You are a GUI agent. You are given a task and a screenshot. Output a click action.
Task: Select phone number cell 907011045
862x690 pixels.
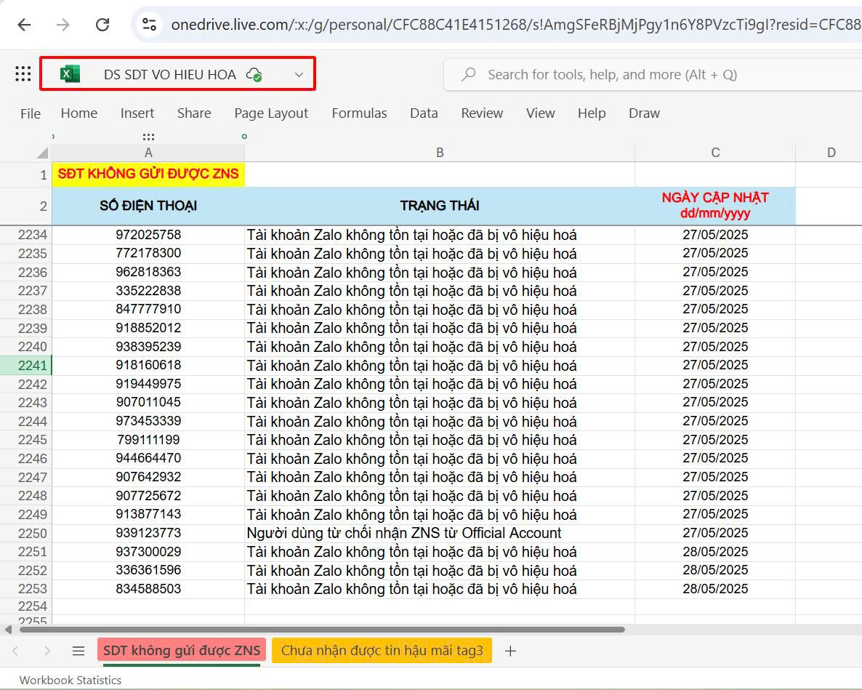[148, 403]
